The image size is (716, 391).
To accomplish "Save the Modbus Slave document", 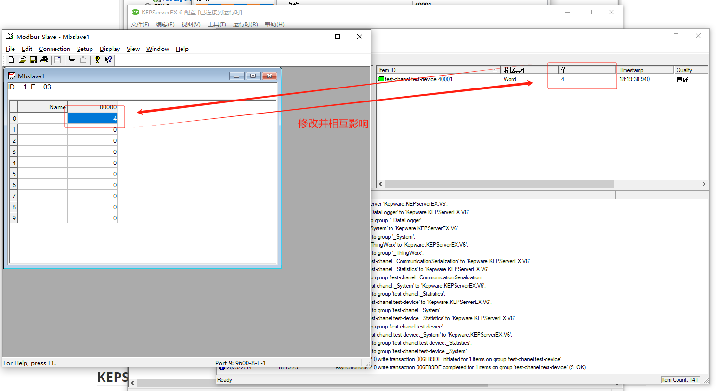I will (x=33, y=60).
